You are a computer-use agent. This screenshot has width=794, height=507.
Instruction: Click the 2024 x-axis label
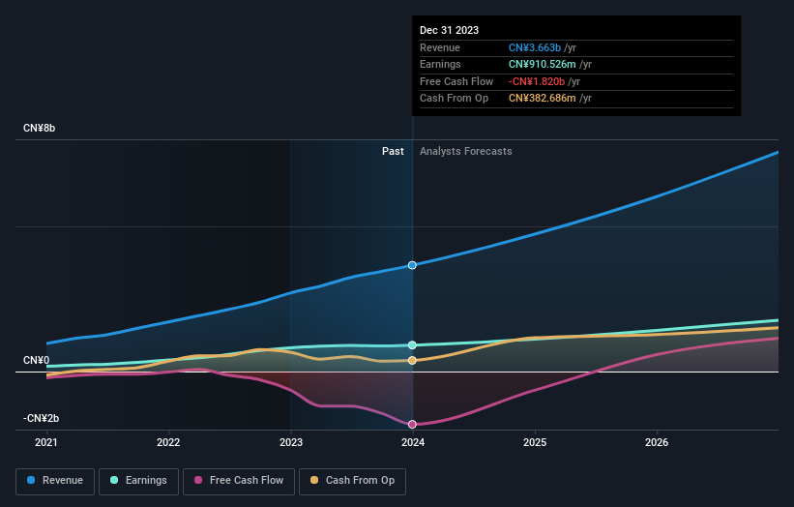click(x=413, y=443)
